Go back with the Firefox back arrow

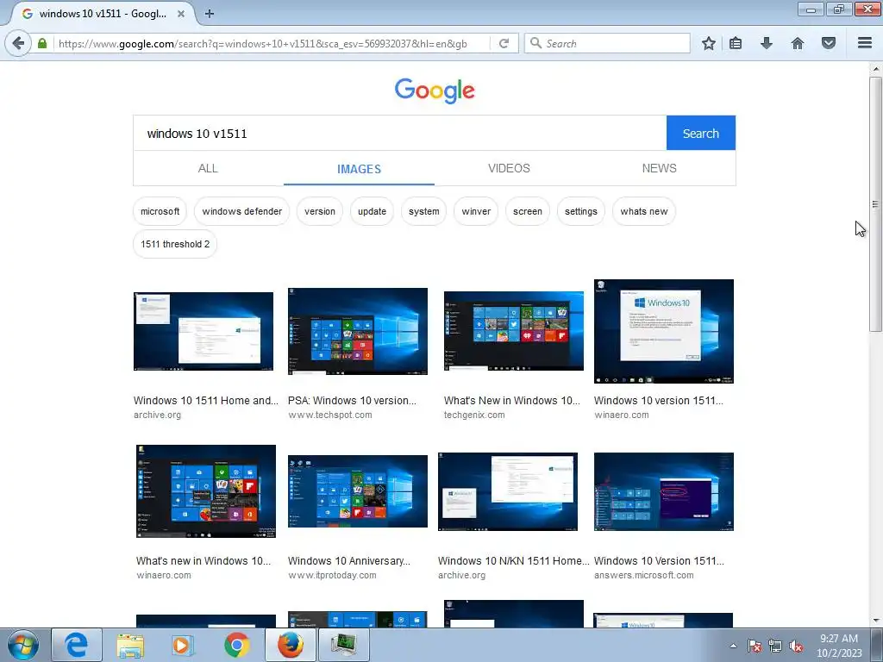pos(18,43)
